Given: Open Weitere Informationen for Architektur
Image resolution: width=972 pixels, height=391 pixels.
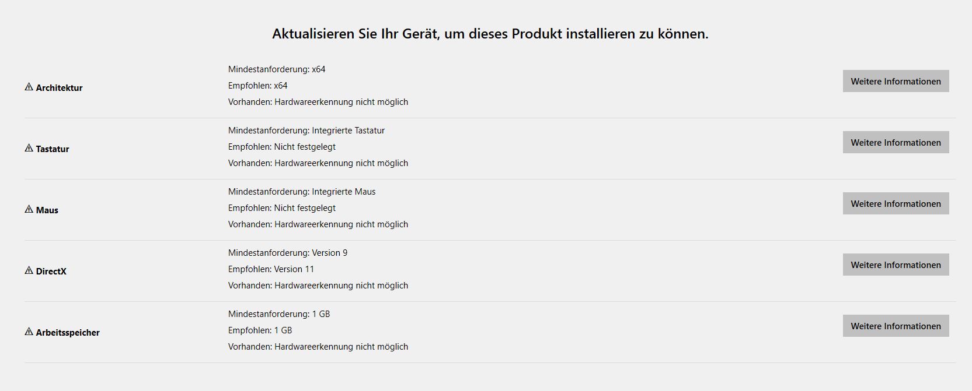Looking at the screenshot, I should [896, 81].
